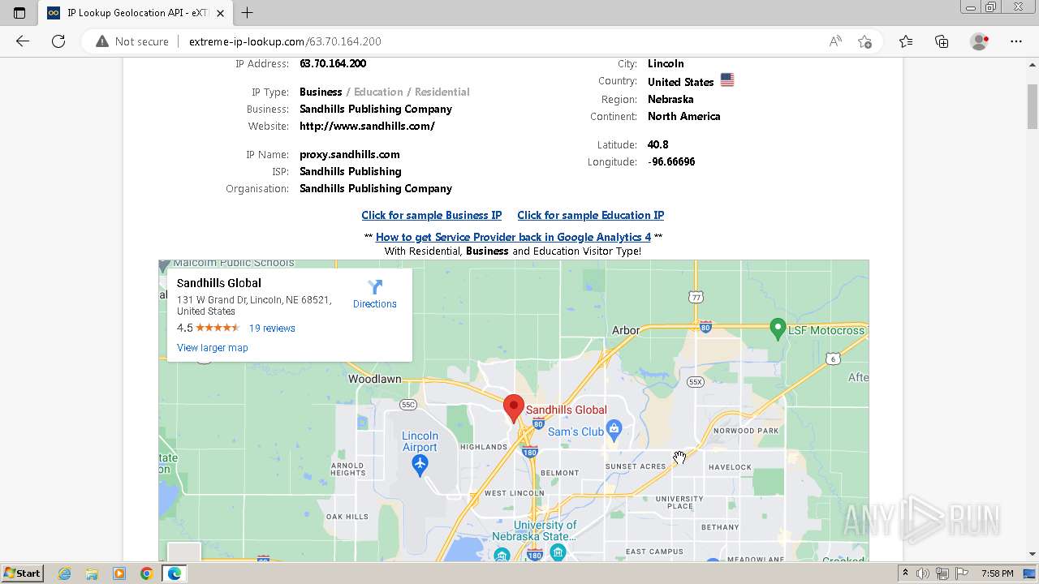Open the Windows Start menu
The width and height of the screenshot is (1039, 584).
tap(22, 573)
